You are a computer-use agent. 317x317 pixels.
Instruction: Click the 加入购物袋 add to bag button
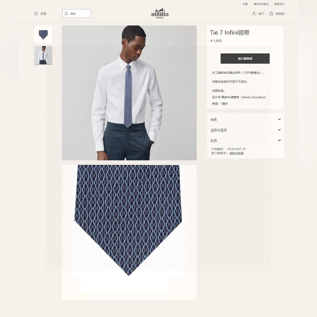[245, 58]
